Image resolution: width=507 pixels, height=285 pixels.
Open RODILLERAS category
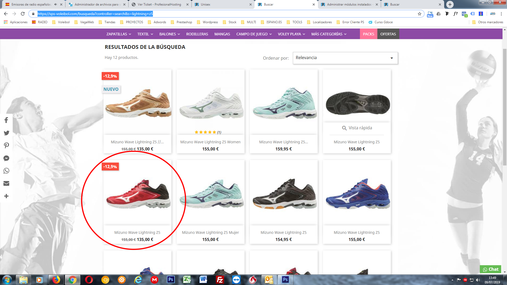click(x=197, y=34)
